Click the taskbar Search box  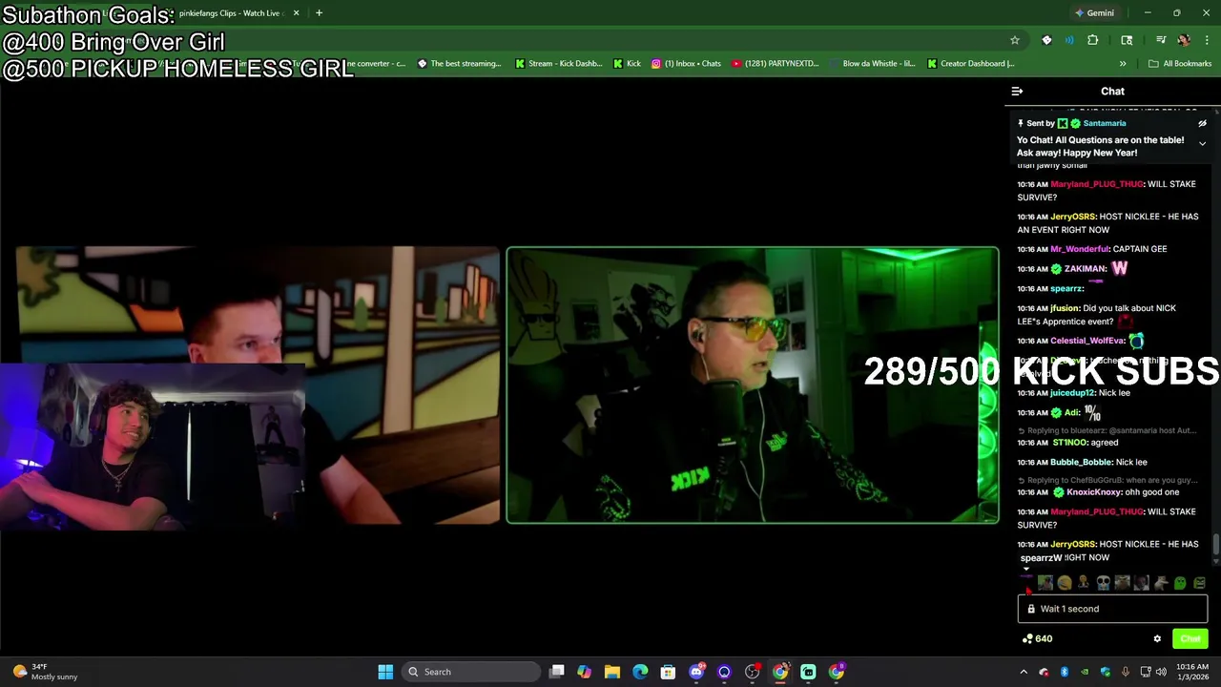(x=471, y=672)
